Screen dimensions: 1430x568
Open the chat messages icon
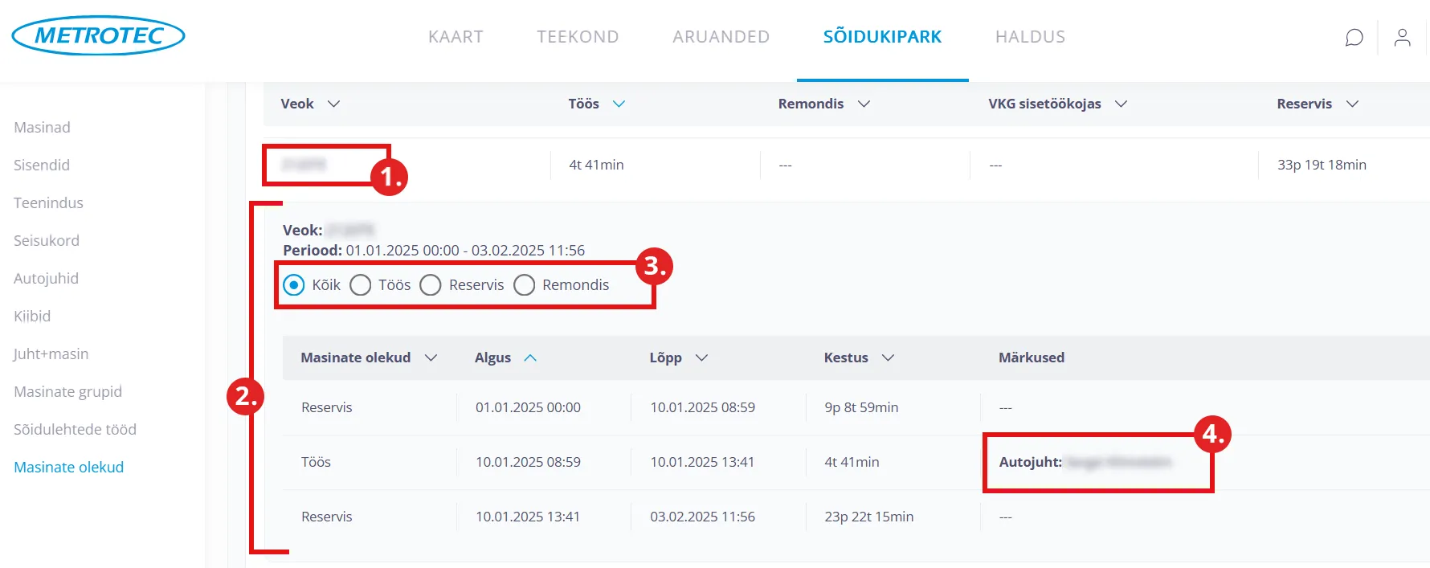1354,38
